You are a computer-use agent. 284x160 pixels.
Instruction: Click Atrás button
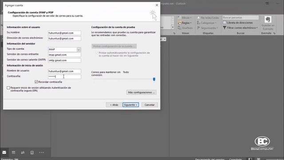click(x=114, y=105)
